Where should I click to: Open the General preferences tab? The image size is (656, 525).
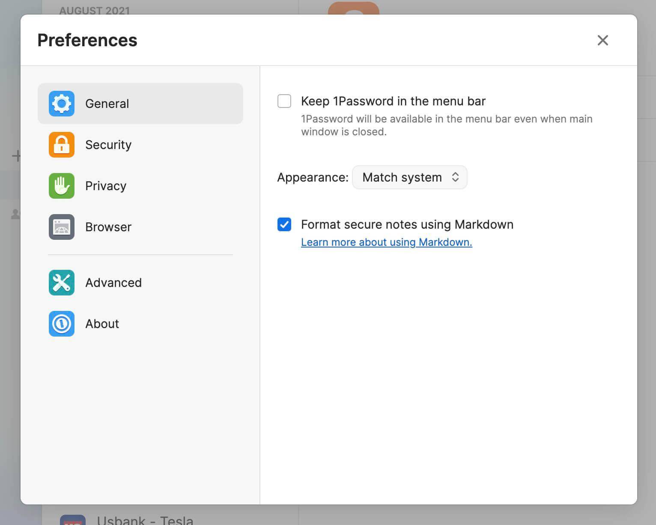click(x=140, y=104)
